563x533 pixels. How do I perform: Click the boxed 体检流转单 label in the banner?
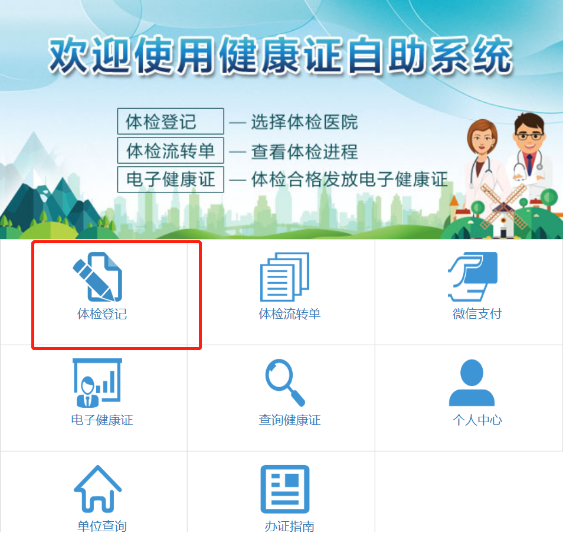tap(171, 151)
